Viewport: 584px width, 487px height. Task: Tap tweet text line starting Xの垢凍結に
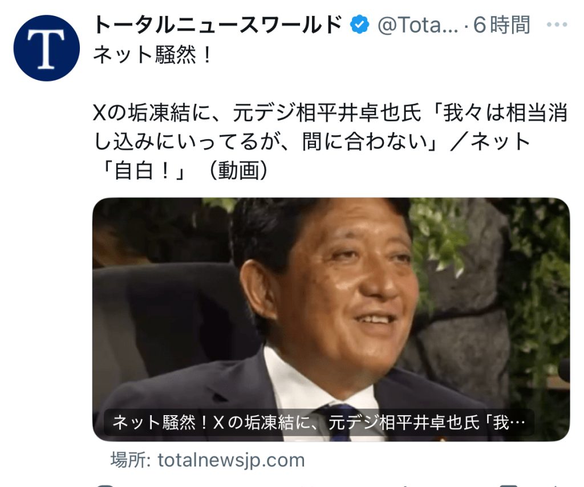330,113
